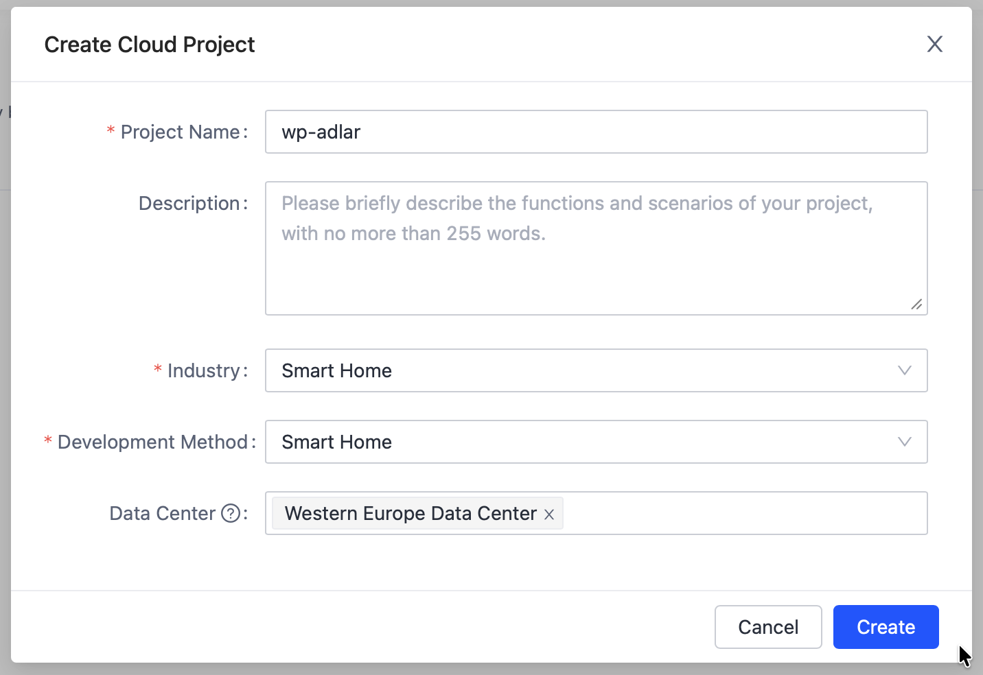The height and width of the screenshot is (675, 983).
Task: Click the Create Cloud Project title text
Action: point(150,45)
